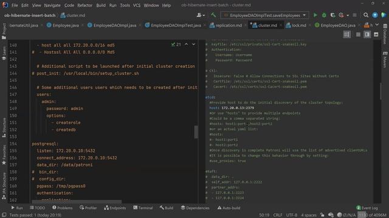Viewport: 389px width, 218px height.
Task: Open the Structure tool window
Action: coord(4,128)
